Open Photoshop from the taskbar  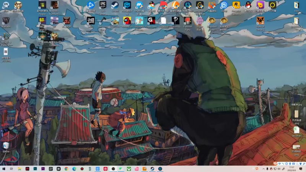coord(35,169)
